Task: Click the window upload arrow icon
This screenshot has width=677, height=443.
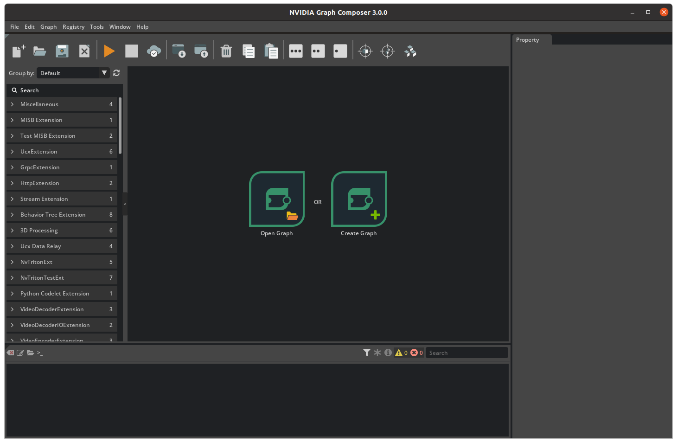Action: pyautogui.click(x=201, y=51)
